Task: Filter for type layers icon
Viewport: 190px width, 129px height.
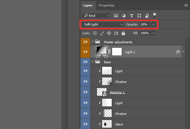Action: (132, 16)
